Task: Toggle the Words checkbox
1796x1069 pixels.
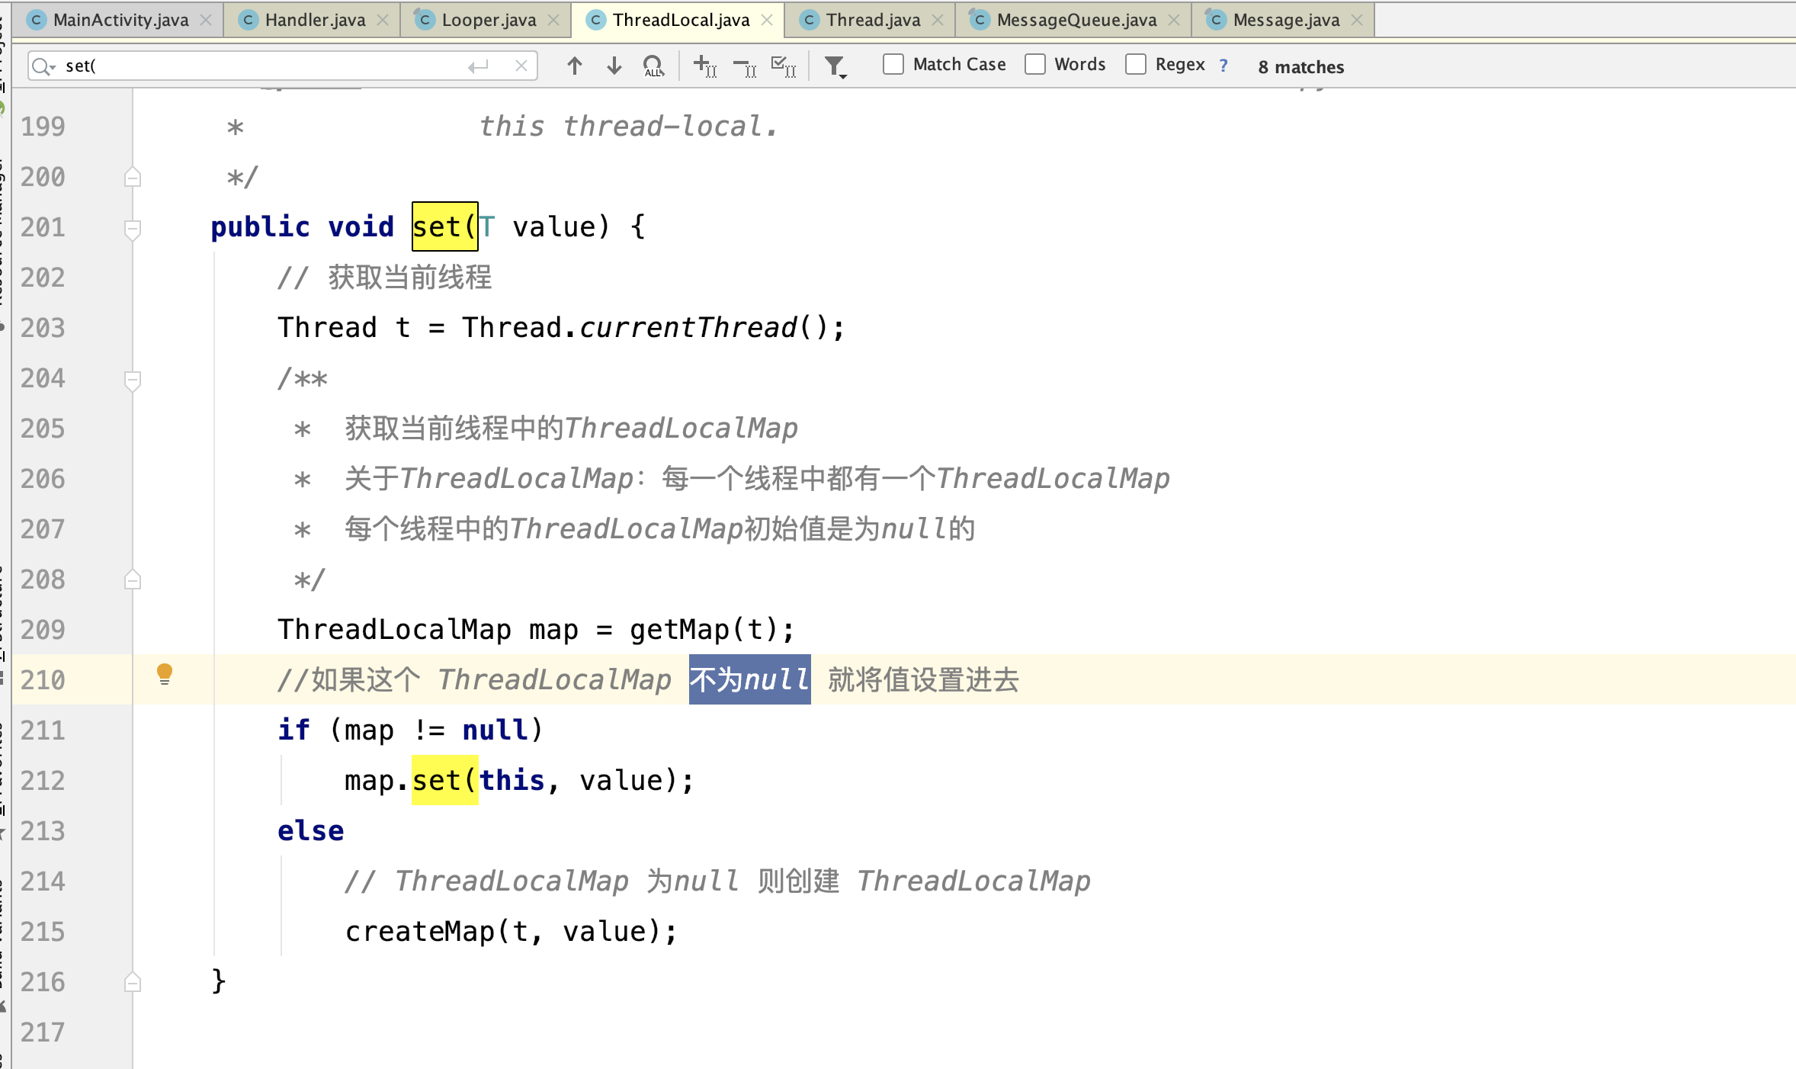Action: (x=1035, y=65)
